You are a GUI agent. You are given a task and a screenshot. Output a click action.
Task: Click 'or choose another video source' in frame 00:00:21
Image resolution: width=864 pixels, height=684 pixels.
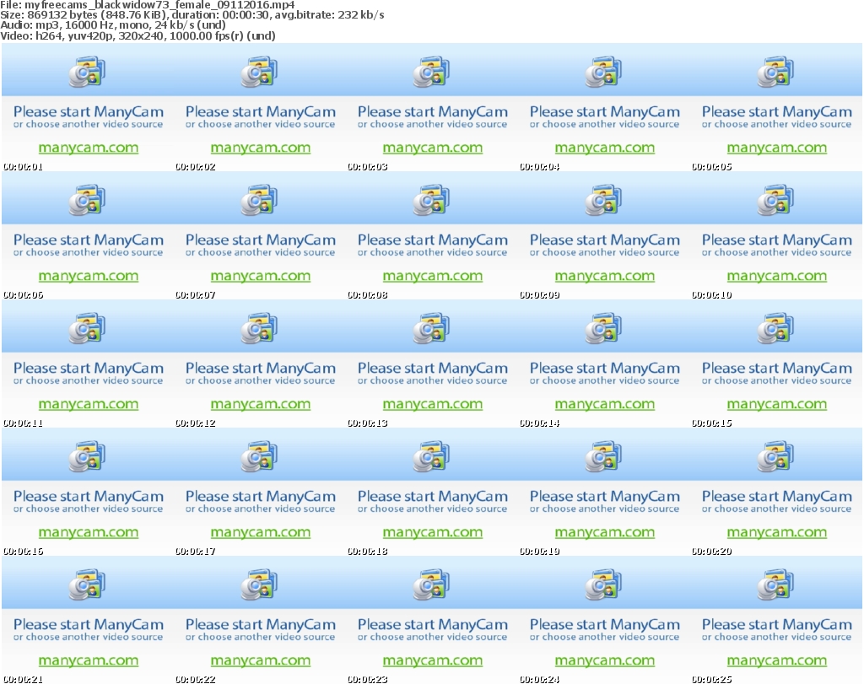pyautogui.click(x=88, y=637)
